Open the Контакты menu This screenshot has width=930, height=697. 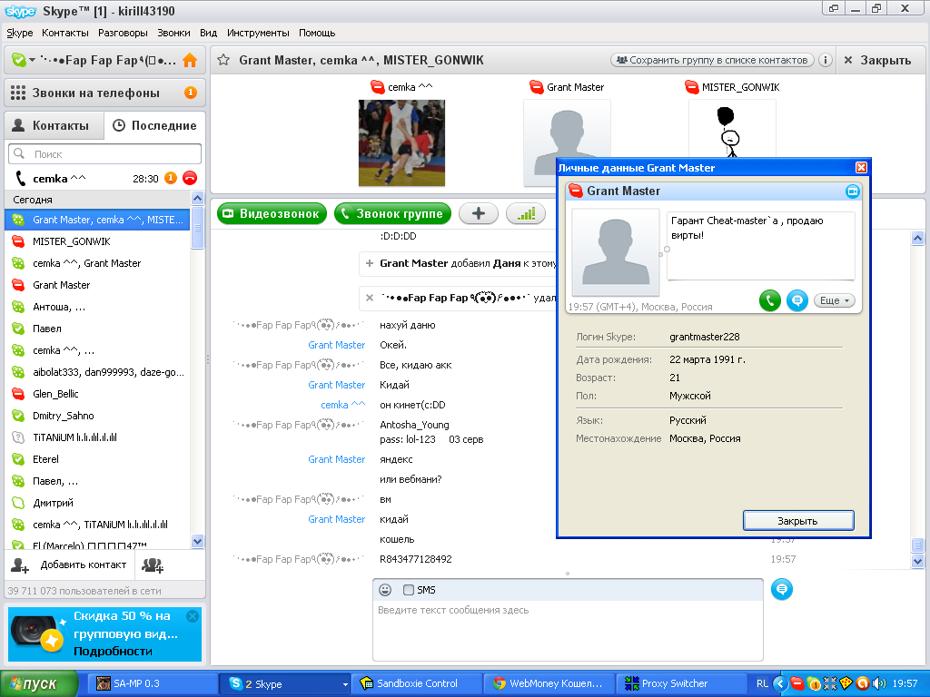pos(65,33)
